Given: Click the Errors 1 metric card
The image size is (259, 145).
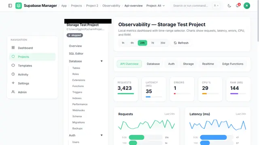Looking at the screenshot, I should pyautogui.click(x=182, y=89).
